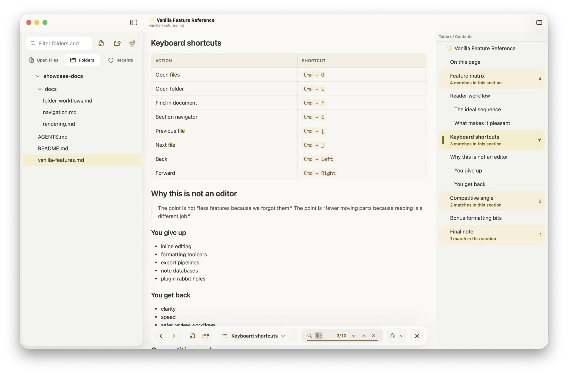
Task: Jump to Competitive angle section
Action: (x=492, y=201)
